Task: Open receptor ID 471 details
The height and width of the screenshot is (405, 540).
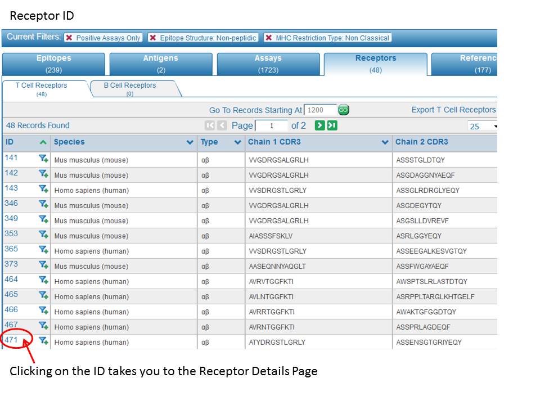Action: (11, 340)
